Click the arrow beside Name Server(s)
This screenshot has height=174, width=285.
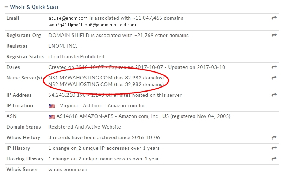coord(274,77)
